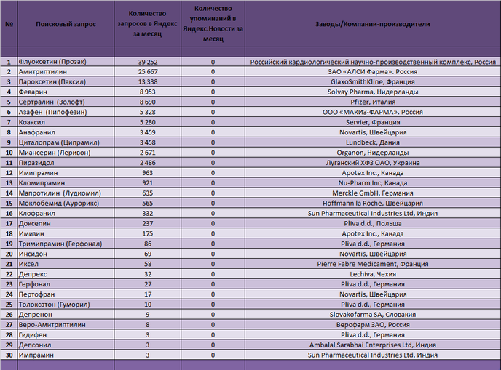
Task: Select the cell 'Амитриптилин' in row 2
Action: click(x=66, y=72)
